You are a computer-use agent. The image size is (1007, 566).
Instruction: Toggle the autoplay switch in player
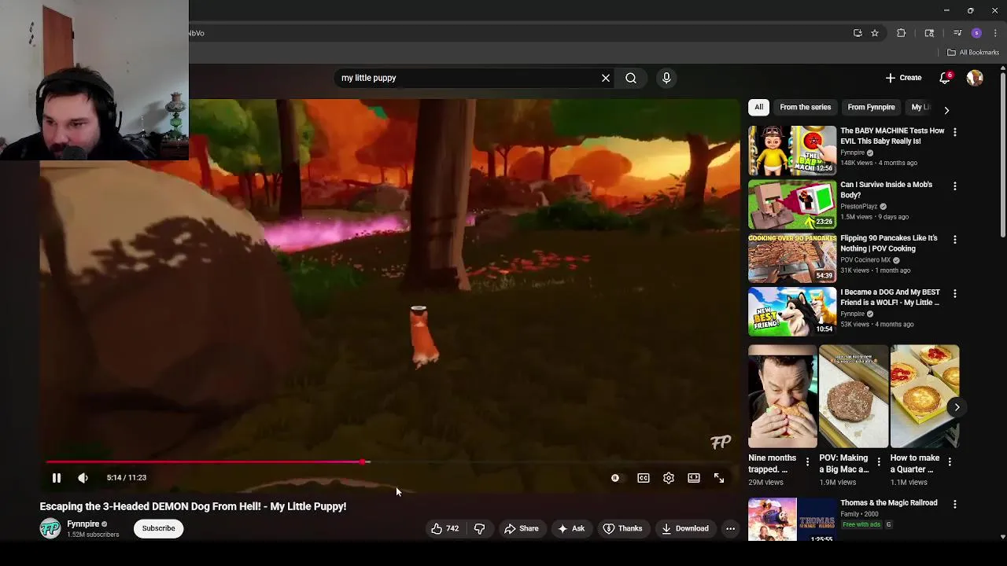pos(615,478)
